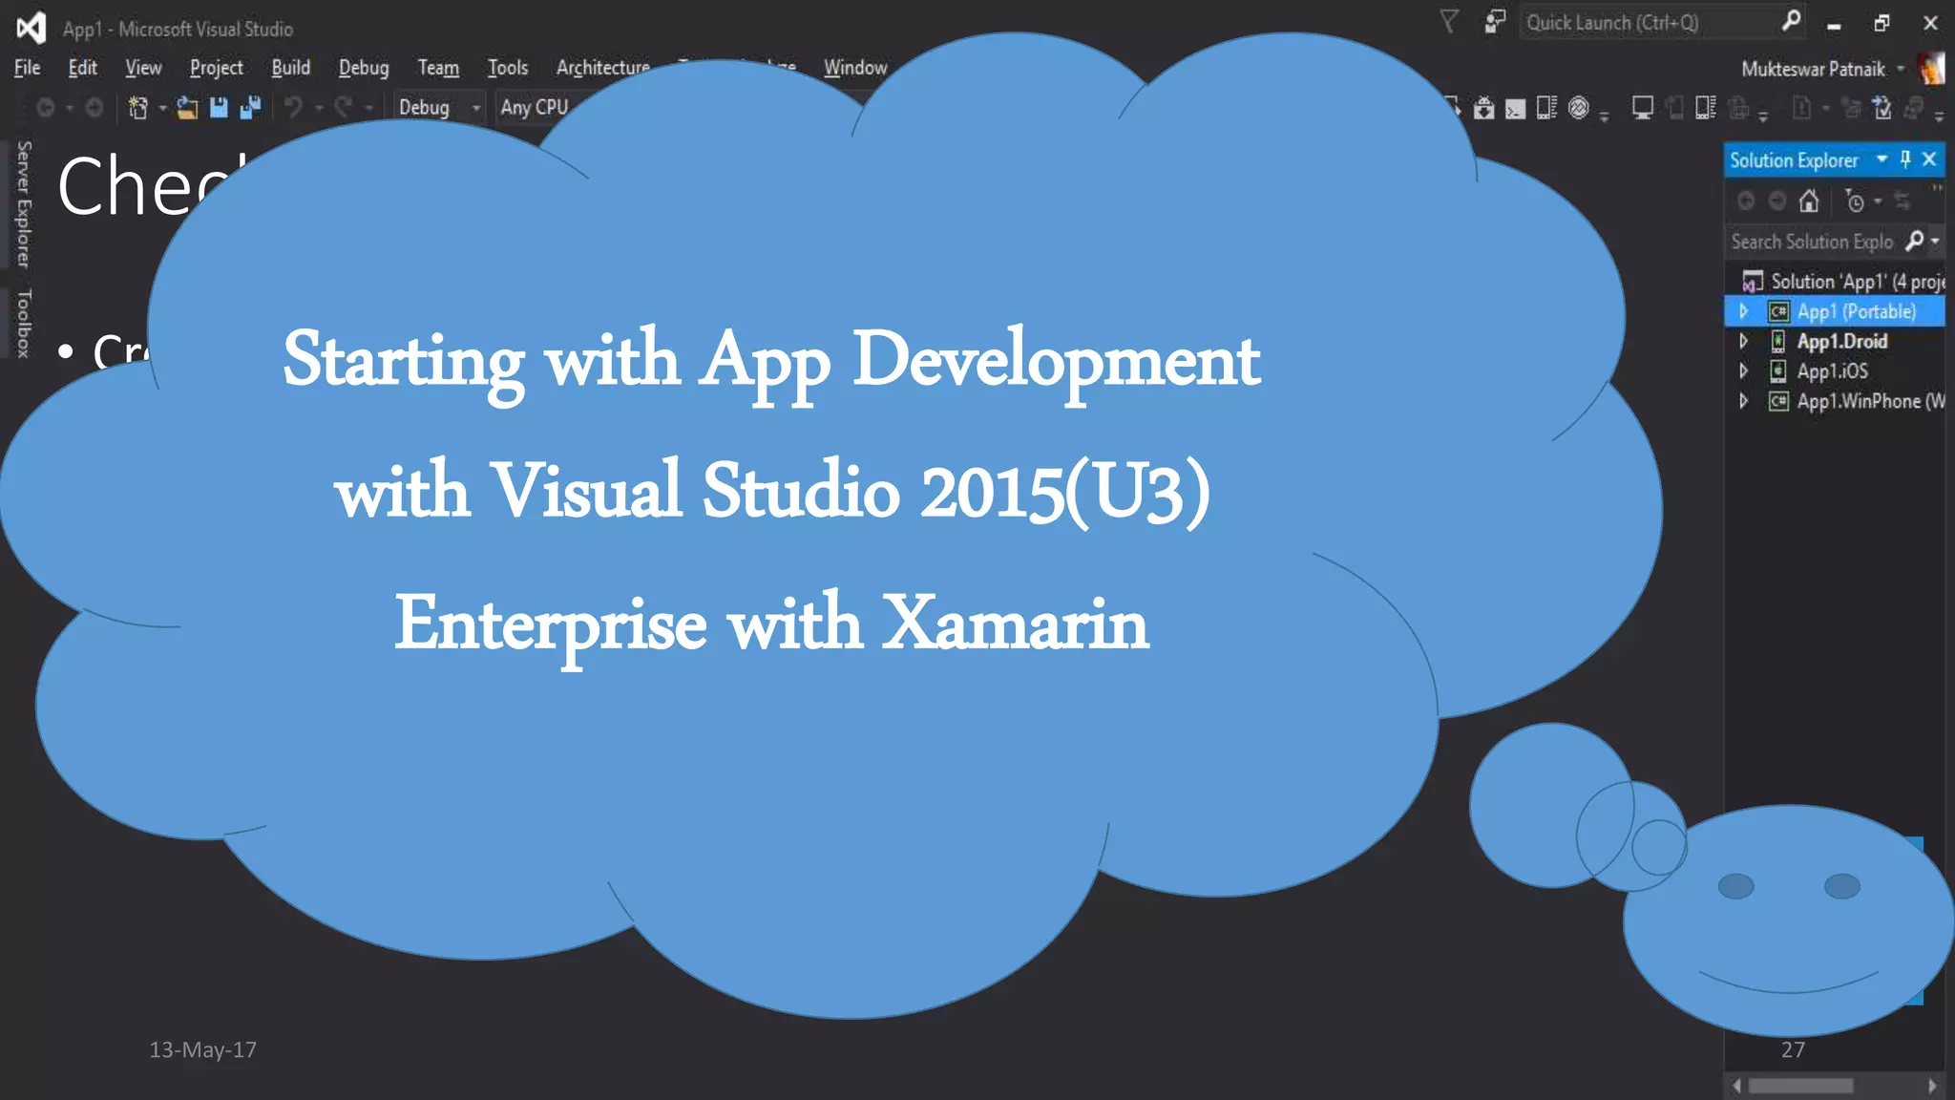
Task: Click the notifications filter flag icon
Action: (x=1449, y=21)
